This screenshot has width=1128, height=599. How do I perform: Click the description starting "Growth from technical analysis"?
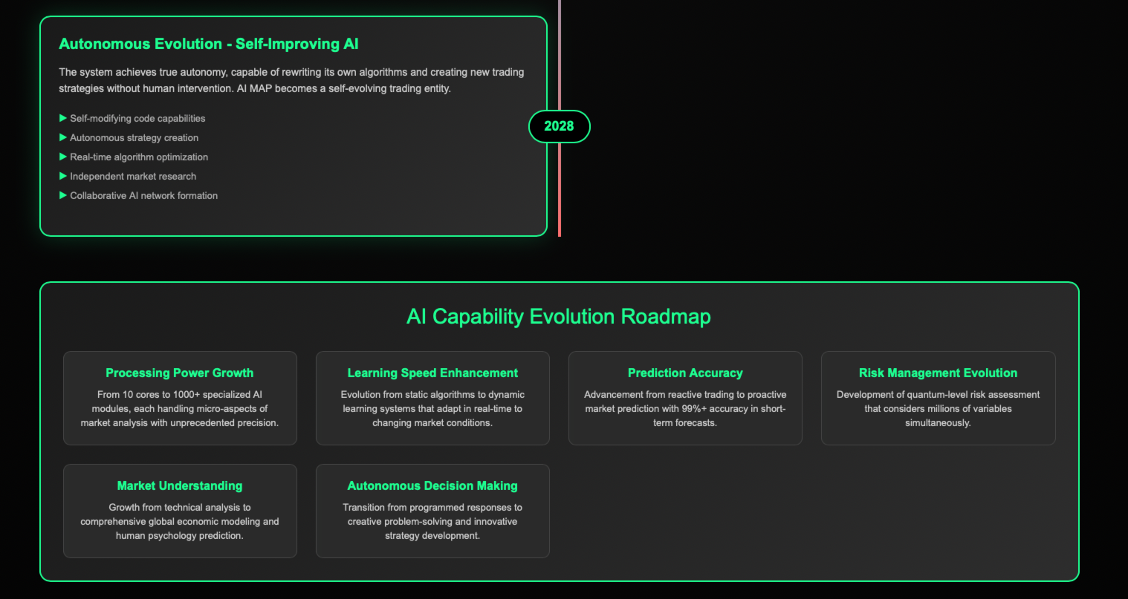[x=180, y=522]
